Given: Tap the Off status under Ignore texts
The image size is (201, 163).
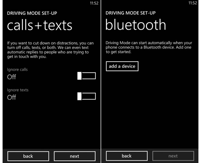Looking at the screenshot, I should coord(11,97).
